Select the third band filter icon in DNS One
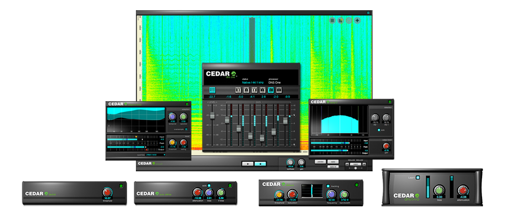This screenshot has width=509, height=215. pos(254,90)
